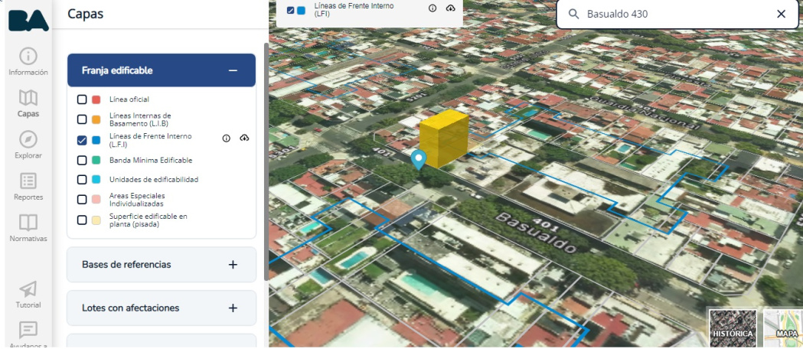This screenshot has width=803, height=352.
Task: Open the Tutorial paper plane icon
Action: pyautogui.click(x=28, y=288)
